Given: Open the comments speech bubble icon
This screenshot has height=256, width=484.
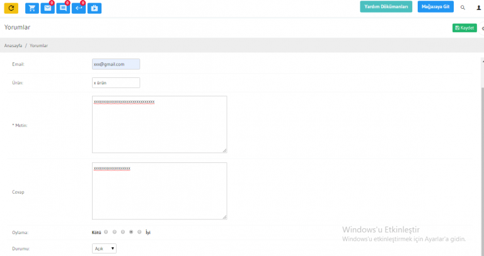Looking at the screenshot, I should tap(63, 8).
